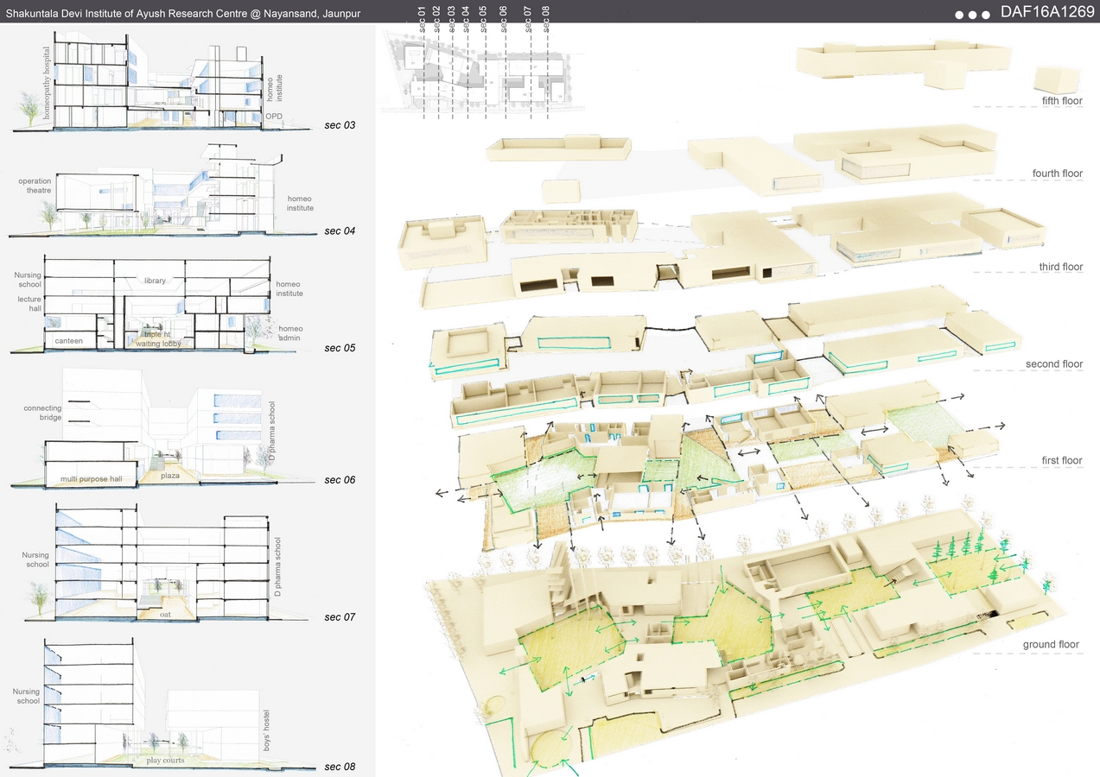Click the sec 03 section drawing label
Screen dimensions: 1100x777
coord(339,125)
